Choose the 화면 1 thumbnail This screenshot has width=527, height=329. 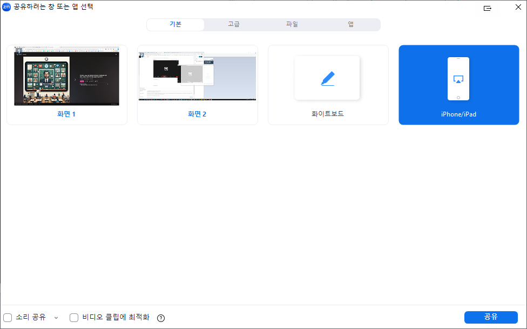point(66,76)
